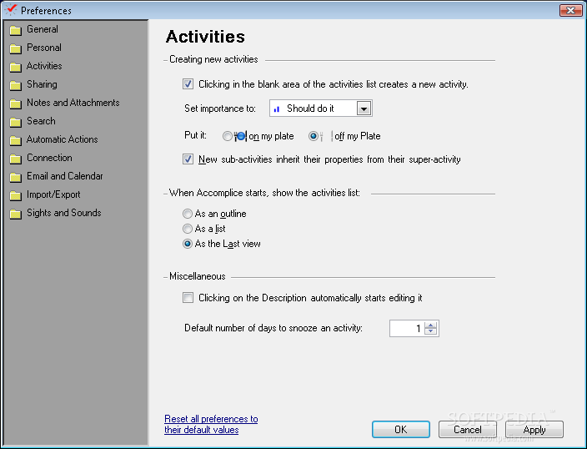Click the on-my-plate fork and plate icon
The width and height of the screenshot is (587, 449).
pos(240,136)
